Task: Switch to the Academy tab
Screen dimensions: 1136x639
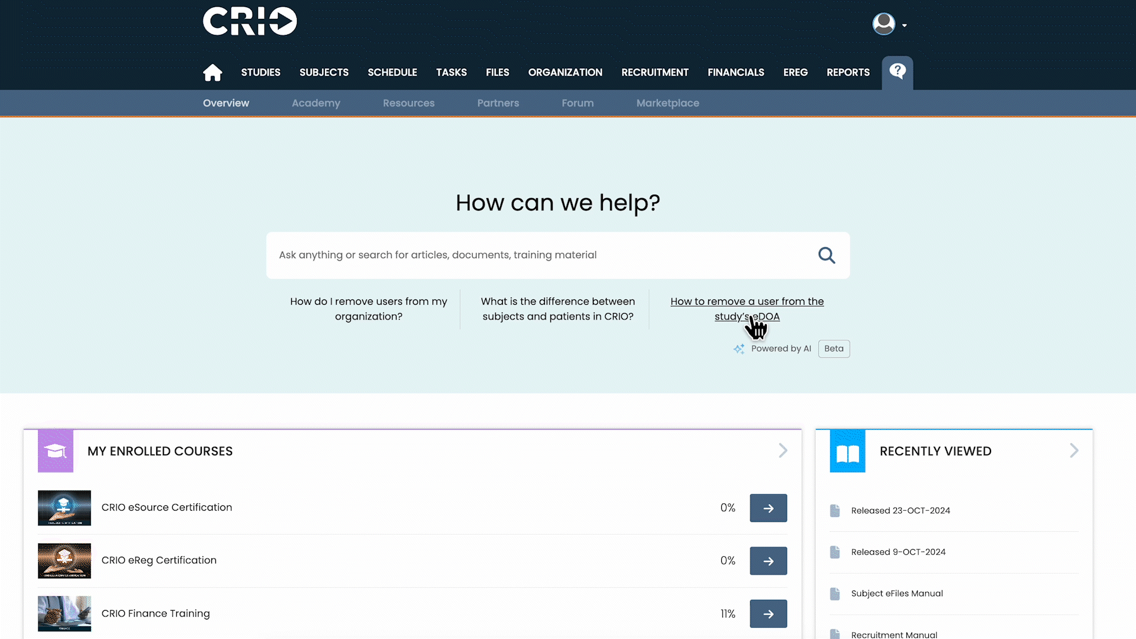Action: pyautogui.click(x=316, y=103)
